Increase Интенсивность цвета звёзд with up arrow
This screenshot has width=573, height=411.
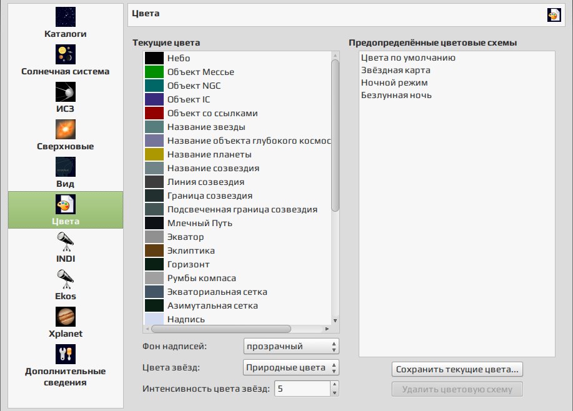coord(334,384)
